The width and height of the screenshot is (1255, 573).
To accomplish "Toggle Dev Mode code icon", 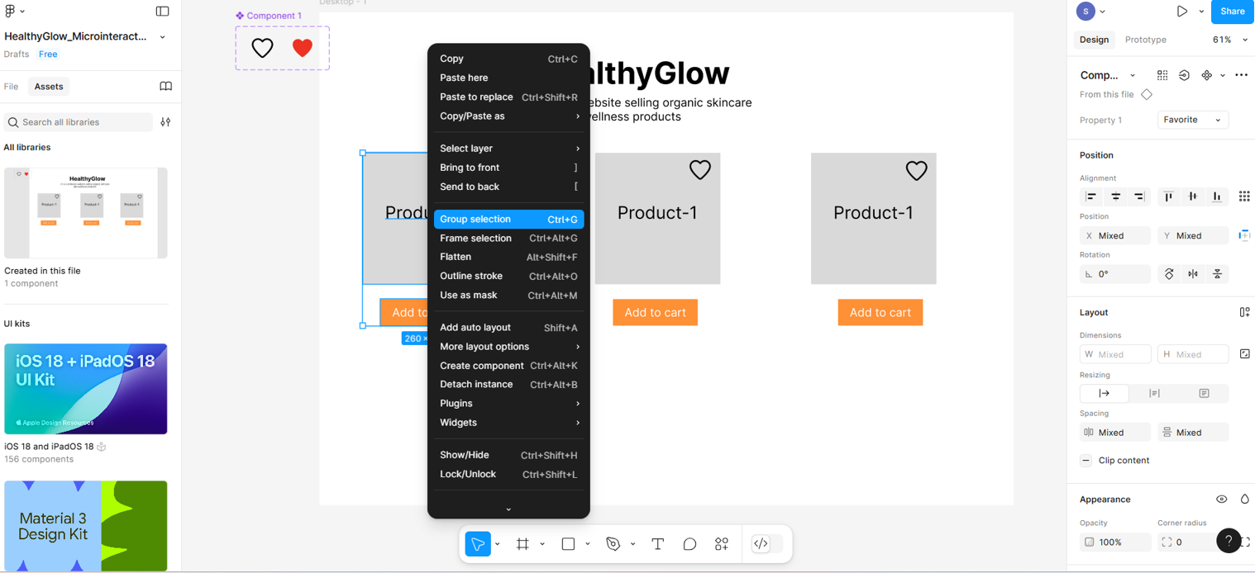I will click(x=761, y=544).
